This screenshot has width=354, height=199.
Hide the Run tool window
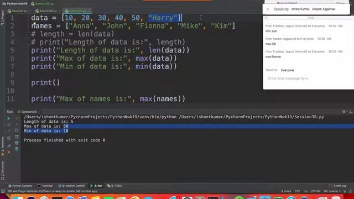pos(351,112)
